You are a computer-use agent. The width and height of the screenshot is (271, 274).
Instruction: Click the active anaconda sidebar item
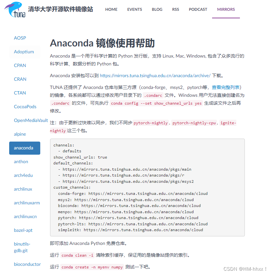[x=25, y=148]
